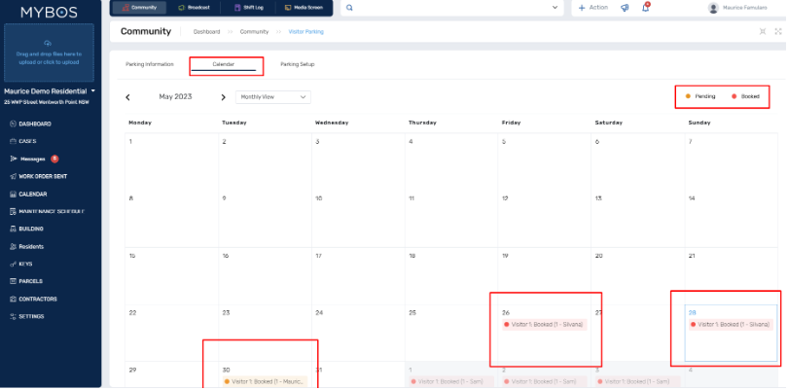Open the Monthly View dropdown
The height and width of the screenshot is (390, 788).
point(273,97)
